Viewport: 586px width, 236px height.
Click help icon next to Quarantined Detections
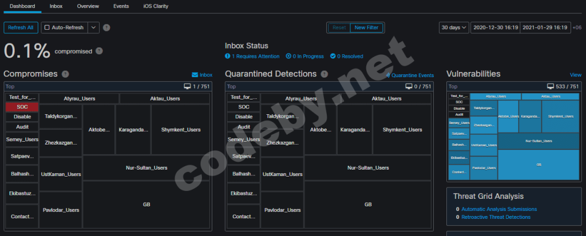324,74
